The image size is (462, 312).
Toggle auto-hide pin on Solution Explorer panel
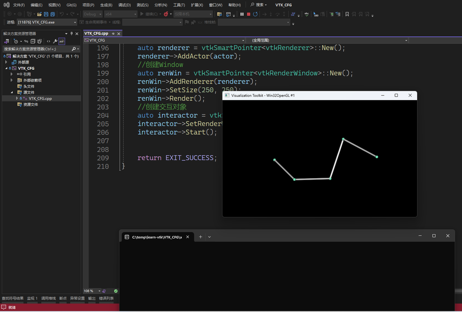coord(72,33)
